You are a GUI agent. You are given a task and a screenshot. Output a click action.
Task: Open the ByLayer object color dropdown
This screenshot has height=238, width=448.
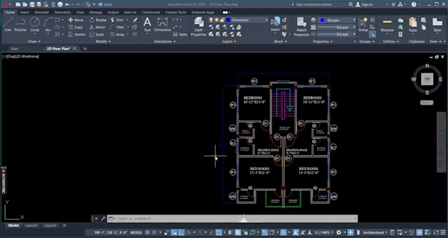(354, 20)
